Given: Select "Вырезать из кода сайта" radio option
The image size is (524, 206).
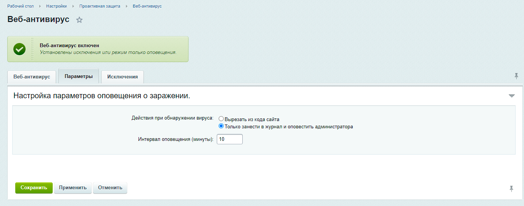Looking at the screenshot, I should 221,119.
